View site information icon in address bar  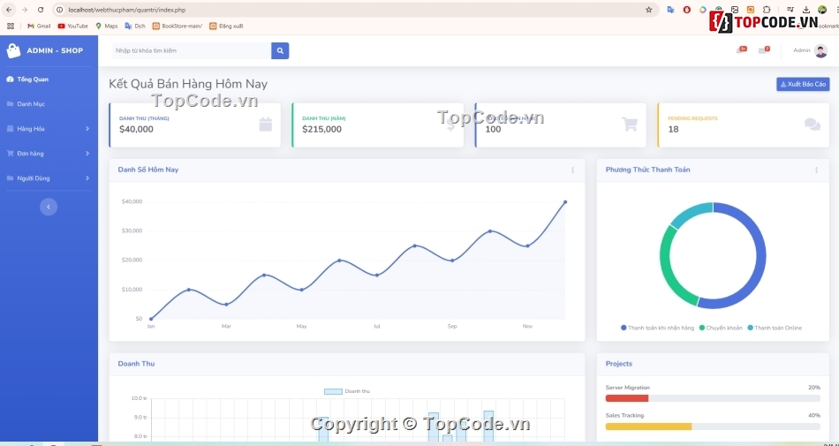(59, 10)
